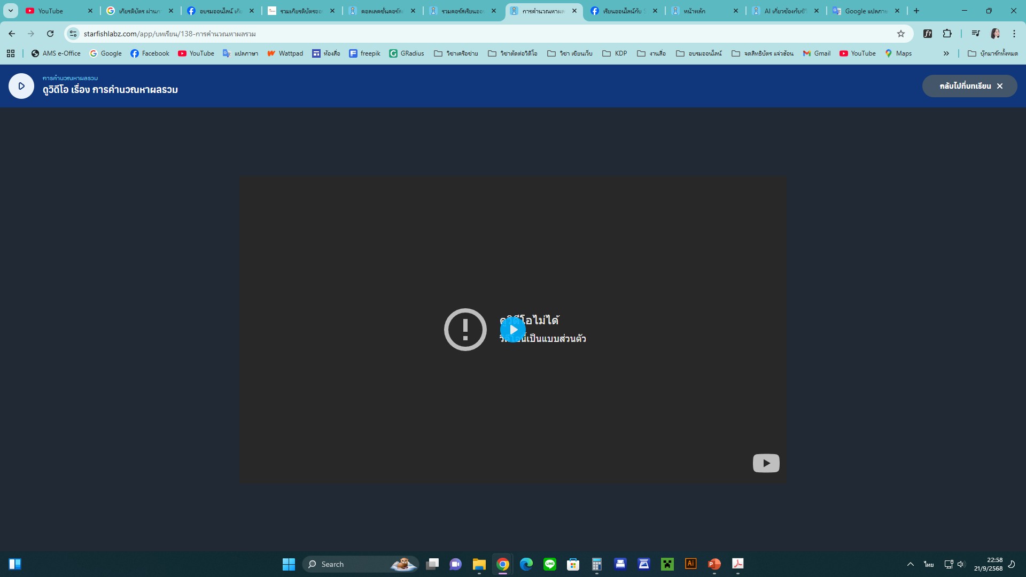The height and width of the screenshot is (577, 1026).
Task: Open the Chrome extensions puzzle icon
Action: [947, 34]
